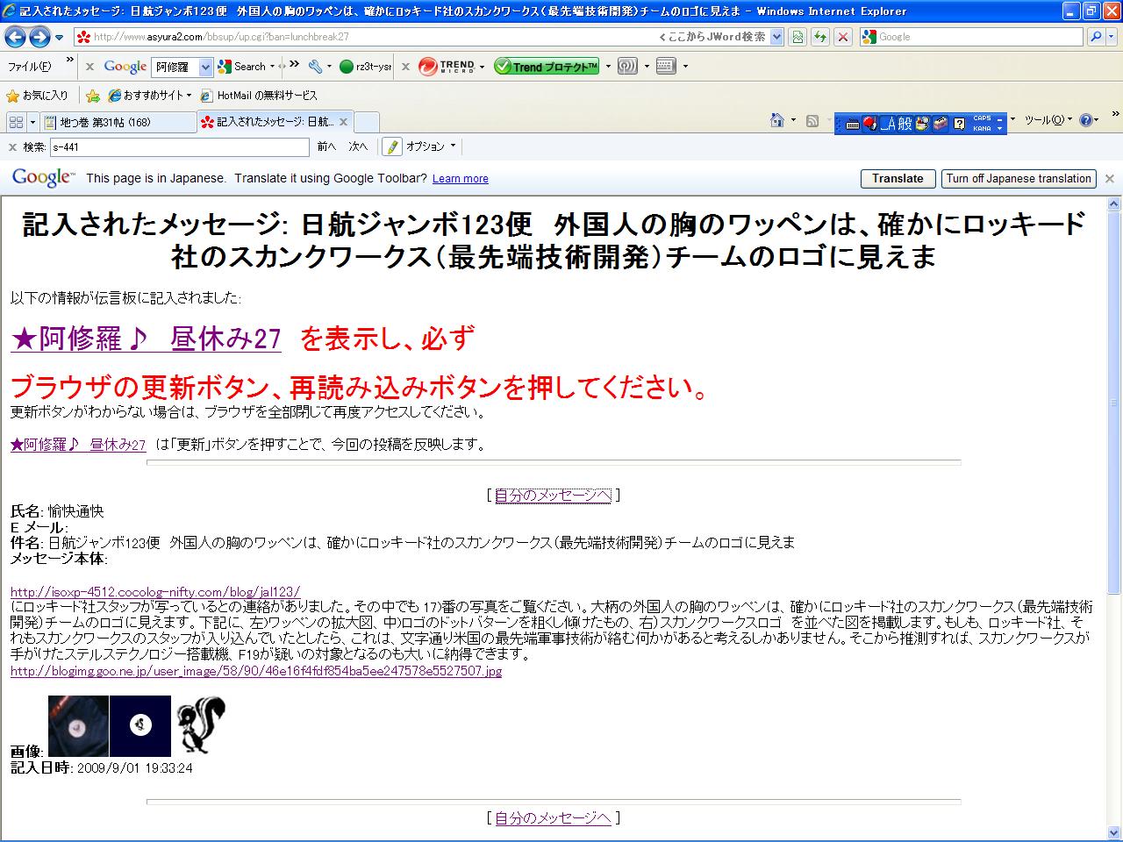The width and height of the screenshot is (1123, 842).
Task: Toggle highlight matches pencil icon
Action: click(x=391, y=147)
